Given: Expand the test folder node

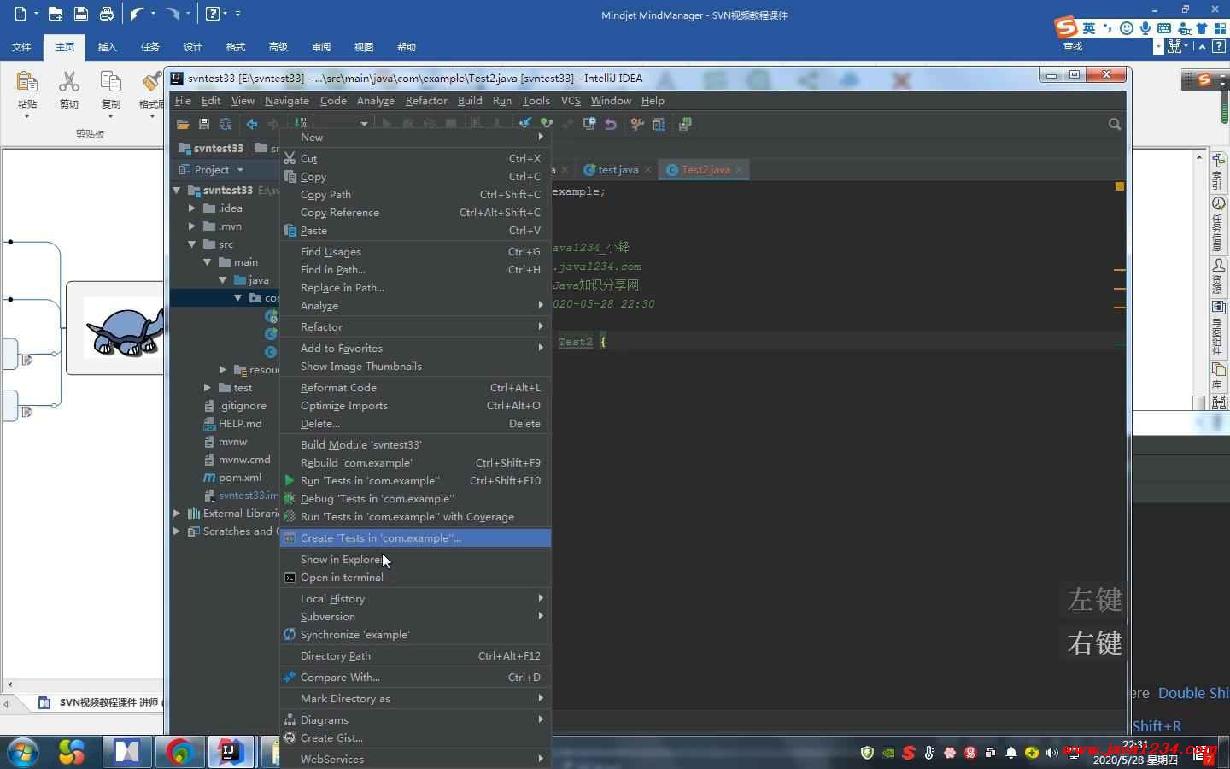Looking at the screenshot, I should point(208,388).
